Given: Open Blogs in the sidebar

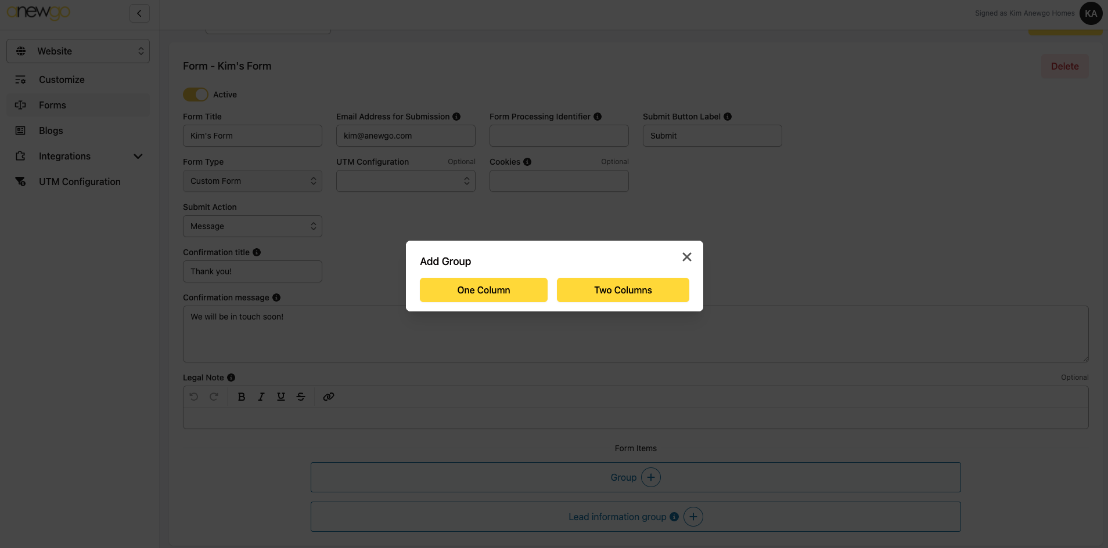Looking at the screenshot, I should click(51, 130).
